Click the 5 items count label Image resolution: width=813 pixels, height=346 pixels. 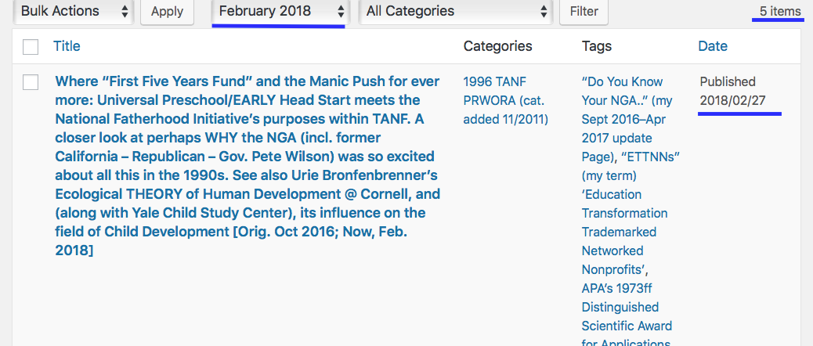(x=780, y=11)
